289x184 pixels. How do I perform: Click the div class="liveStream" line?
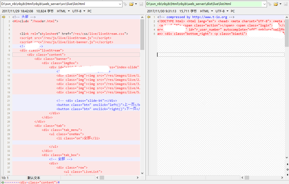(x=42, y=50)
